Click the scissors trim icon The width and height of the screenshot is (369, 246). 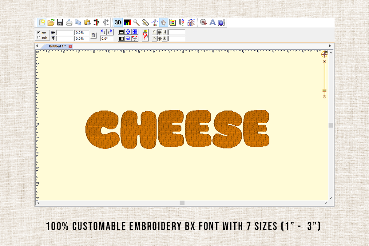pyautogui.click(x=135, y=39)
